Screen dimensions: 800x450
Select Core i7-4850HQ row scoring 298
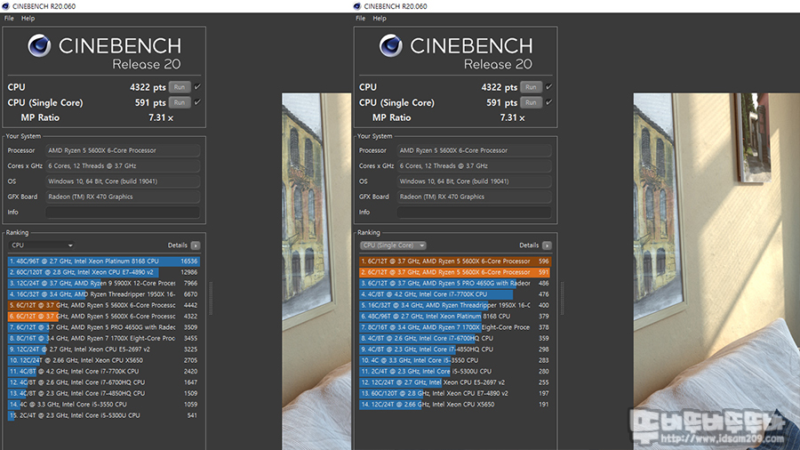tap(455, 350)
